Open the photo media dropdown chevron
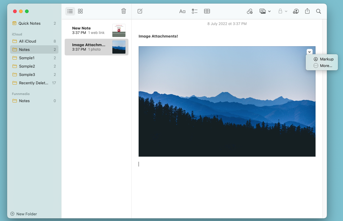 [269, 11]
